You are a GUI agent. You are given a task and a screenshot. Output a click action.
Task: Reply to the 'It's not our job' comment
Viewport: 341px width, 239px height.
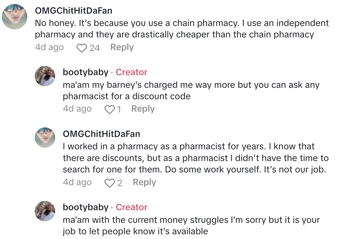(x=145, y=183)
